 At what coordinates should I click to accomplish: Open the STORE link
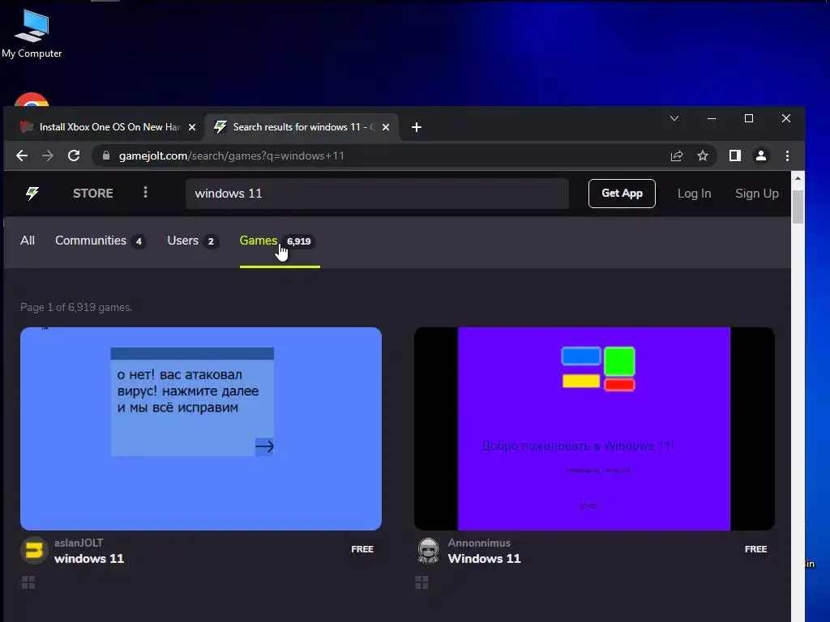click(x=92, y=193)
